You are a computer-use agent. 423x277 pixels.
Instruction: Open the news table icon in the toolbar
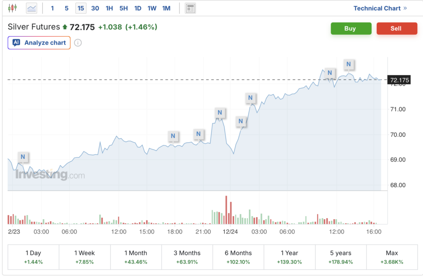pyautogui.click(x=190, y=8)
